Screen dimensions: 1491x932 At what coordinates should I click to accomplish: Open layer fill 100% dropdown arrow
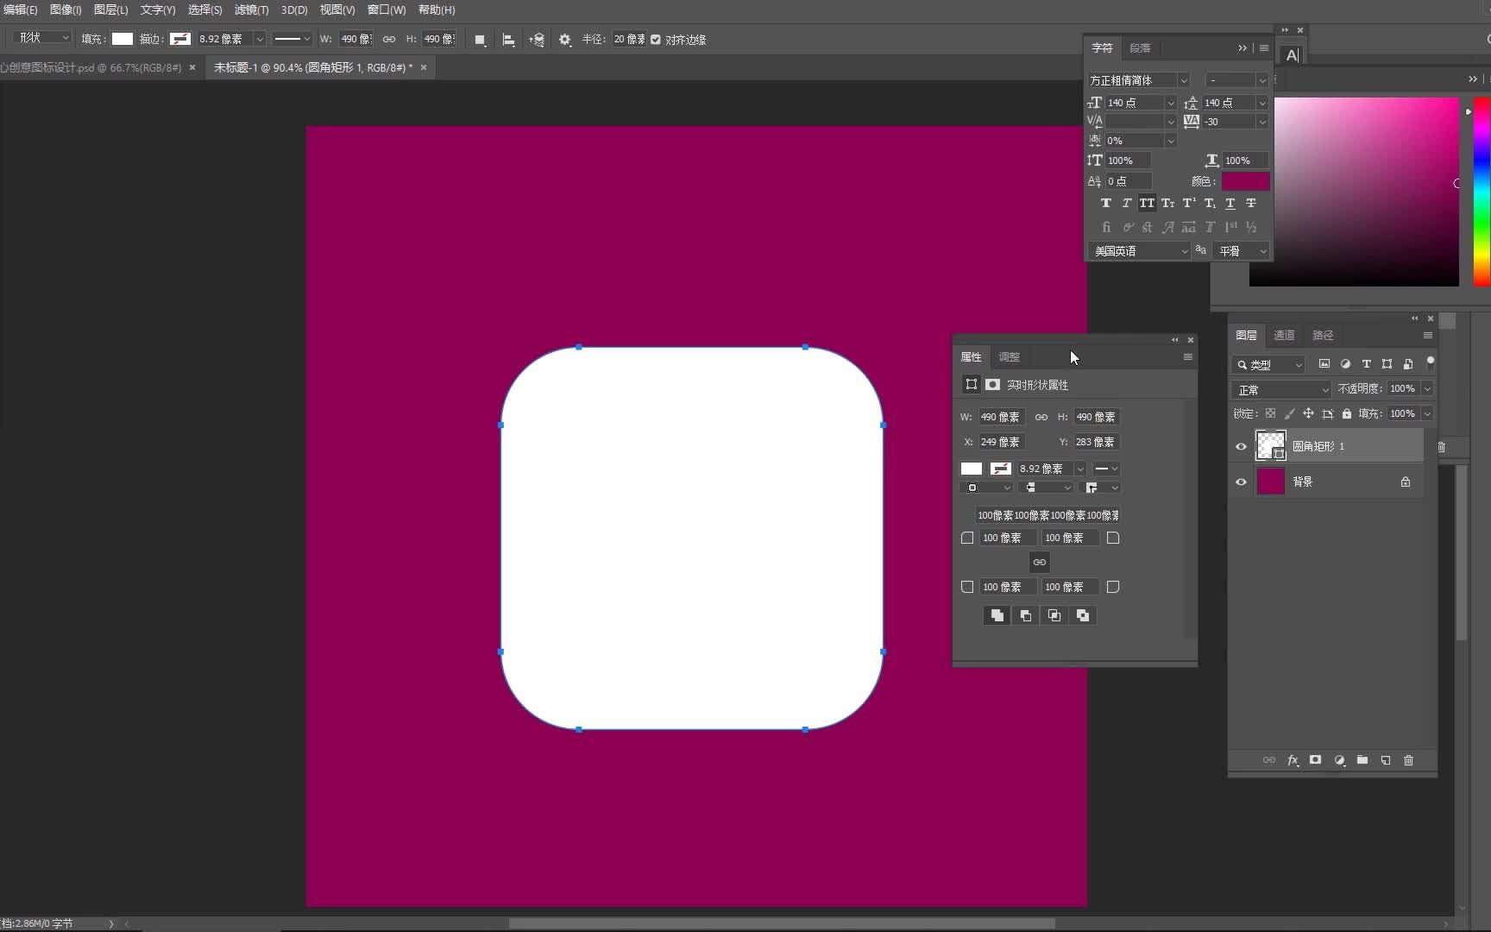(x=1427, y=414)
